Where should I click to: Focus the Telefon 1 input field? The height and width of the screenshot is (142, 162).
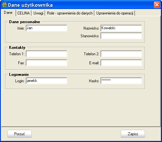46,54
